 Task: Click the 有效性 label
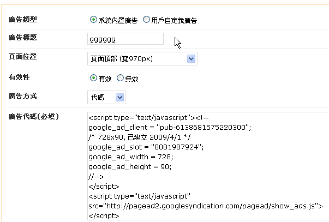coord(19,77)
